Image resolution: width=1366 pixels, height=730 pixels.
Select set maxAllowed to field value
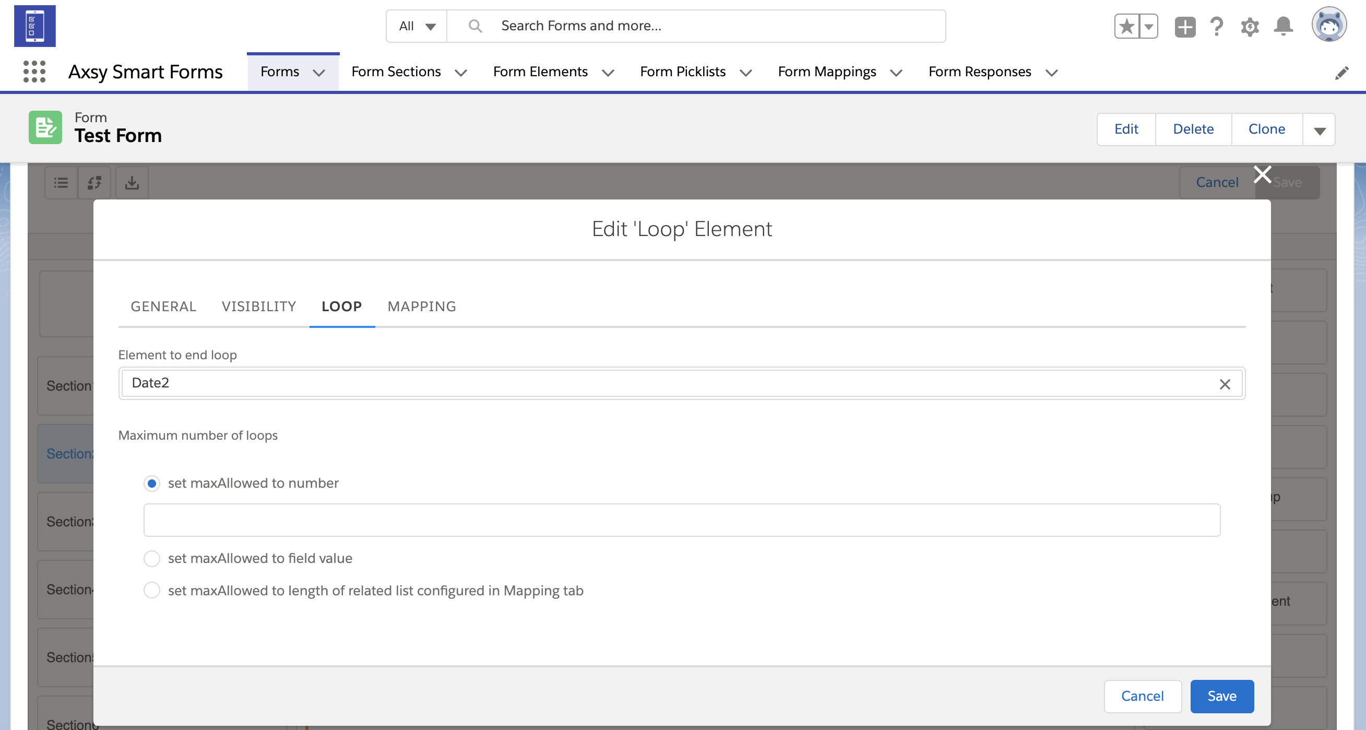152,558
